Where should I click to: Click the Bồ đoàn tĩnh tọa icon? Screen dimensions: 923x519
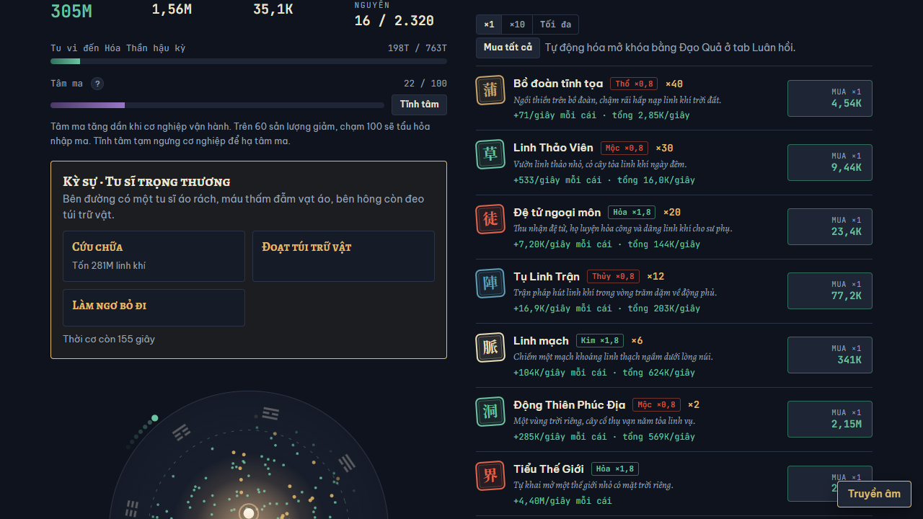[490, 90]
